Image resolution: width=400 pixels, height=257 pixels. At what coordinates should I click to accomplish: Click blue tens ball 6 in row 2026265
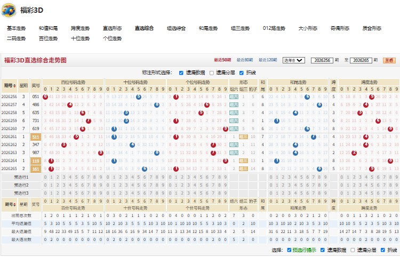coord(145,169)
